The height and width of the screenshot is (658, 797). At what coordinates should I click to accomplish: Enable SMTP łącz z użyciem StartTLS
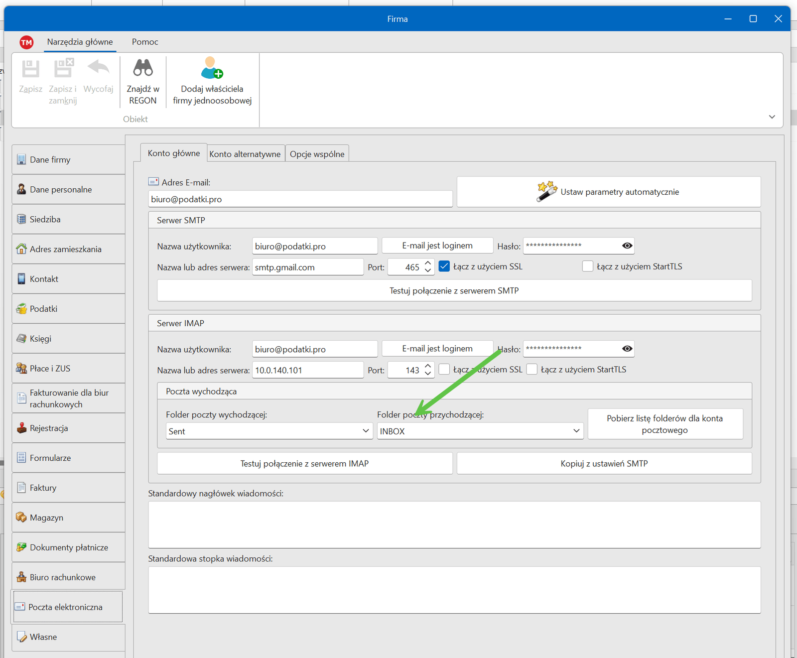pos(588,266)
